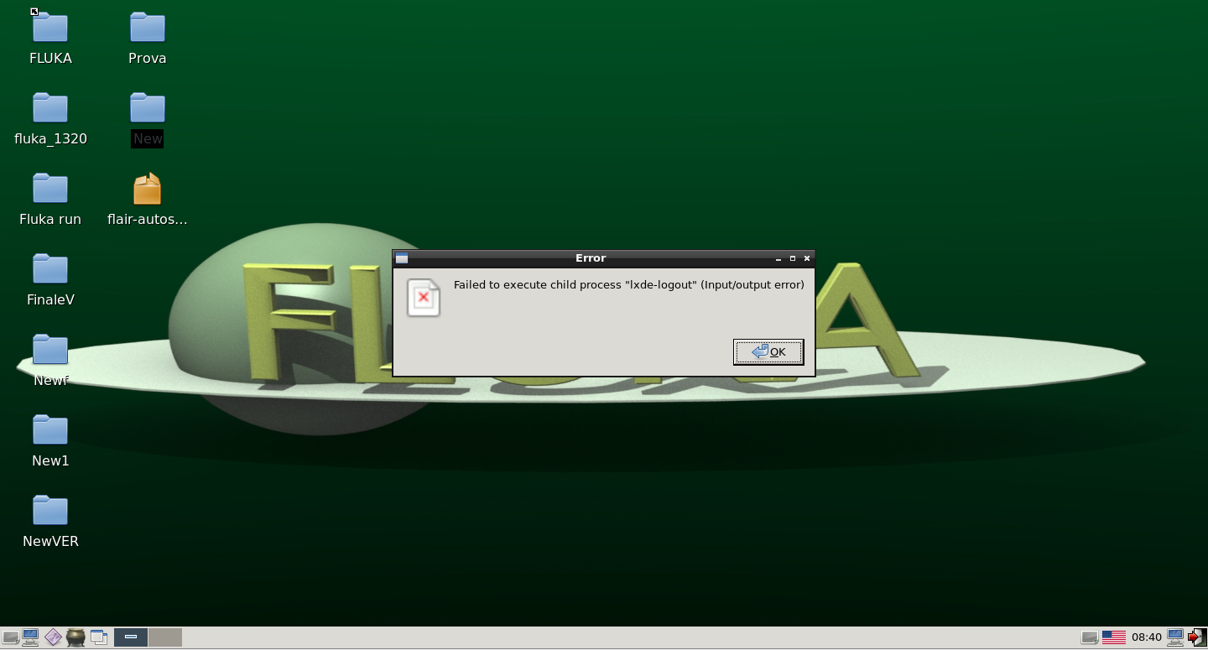Maximize the Error dialog window
The image size is (1208, 650).
(793, 258)
